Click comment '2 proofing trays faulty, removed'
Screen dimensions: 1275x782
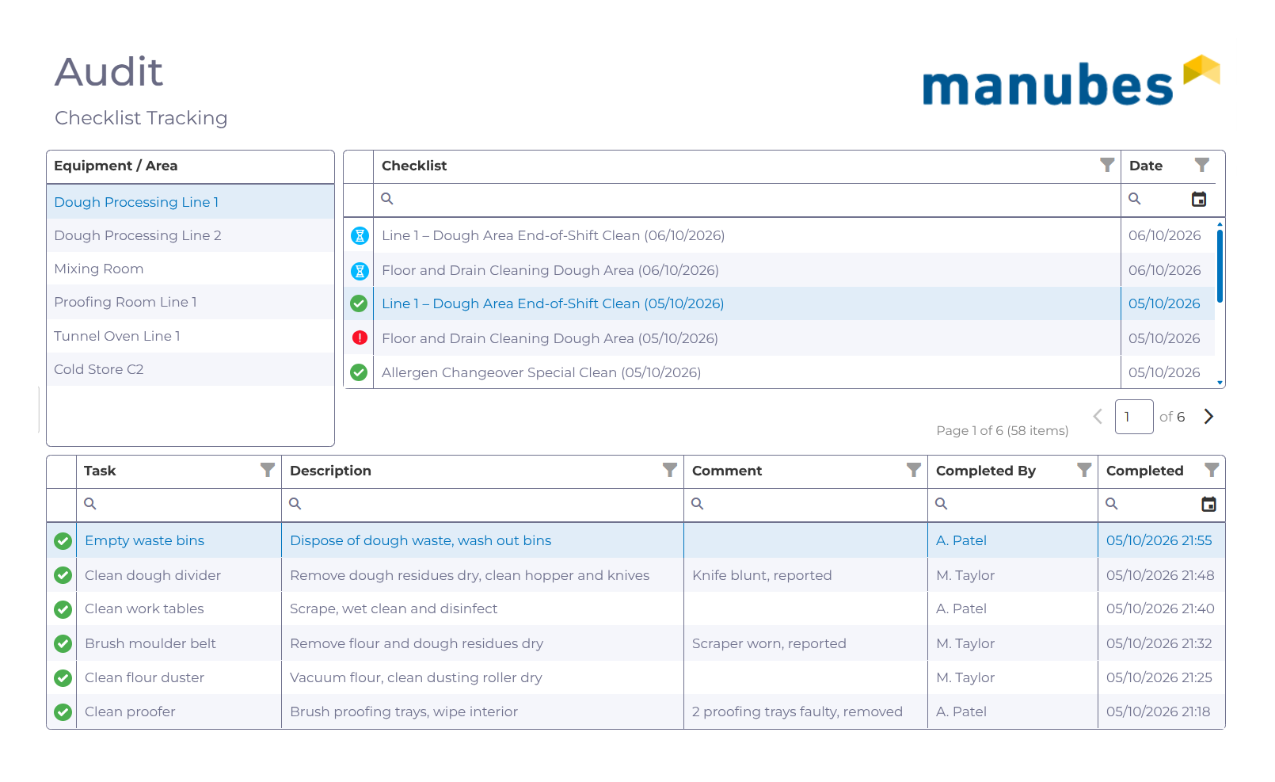click(x=797, y=711)
